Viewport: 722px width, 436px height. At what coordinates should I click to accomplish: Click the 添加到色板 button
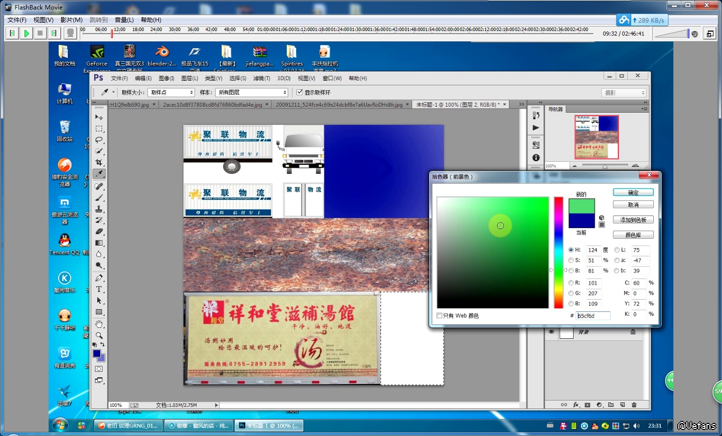(633, 220)
